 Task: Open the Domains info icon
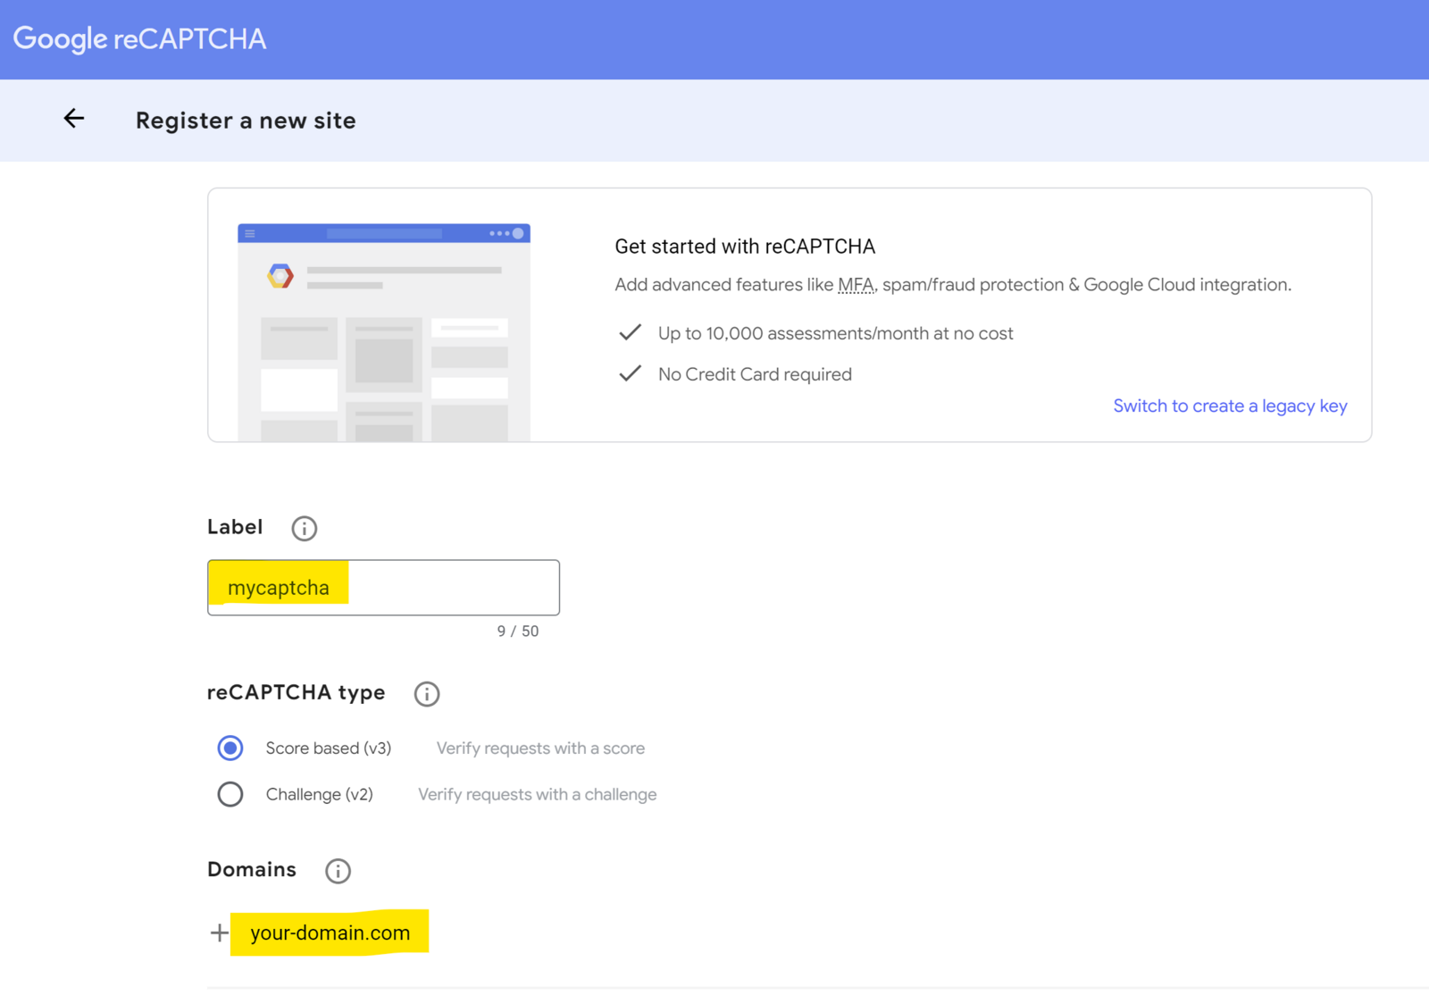pyautogui.click(x=338, y=871)
